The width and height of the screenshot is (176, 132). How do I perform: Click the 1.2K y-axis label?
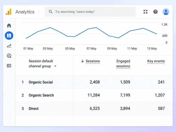164,25
